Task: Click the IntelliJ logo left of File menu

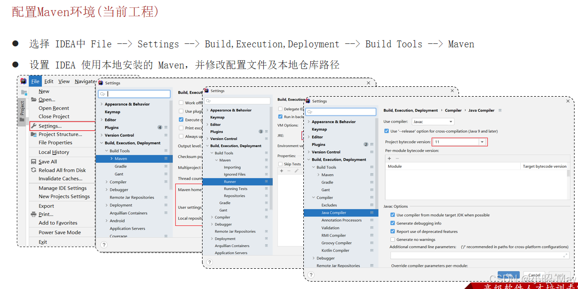Action: 23,81
